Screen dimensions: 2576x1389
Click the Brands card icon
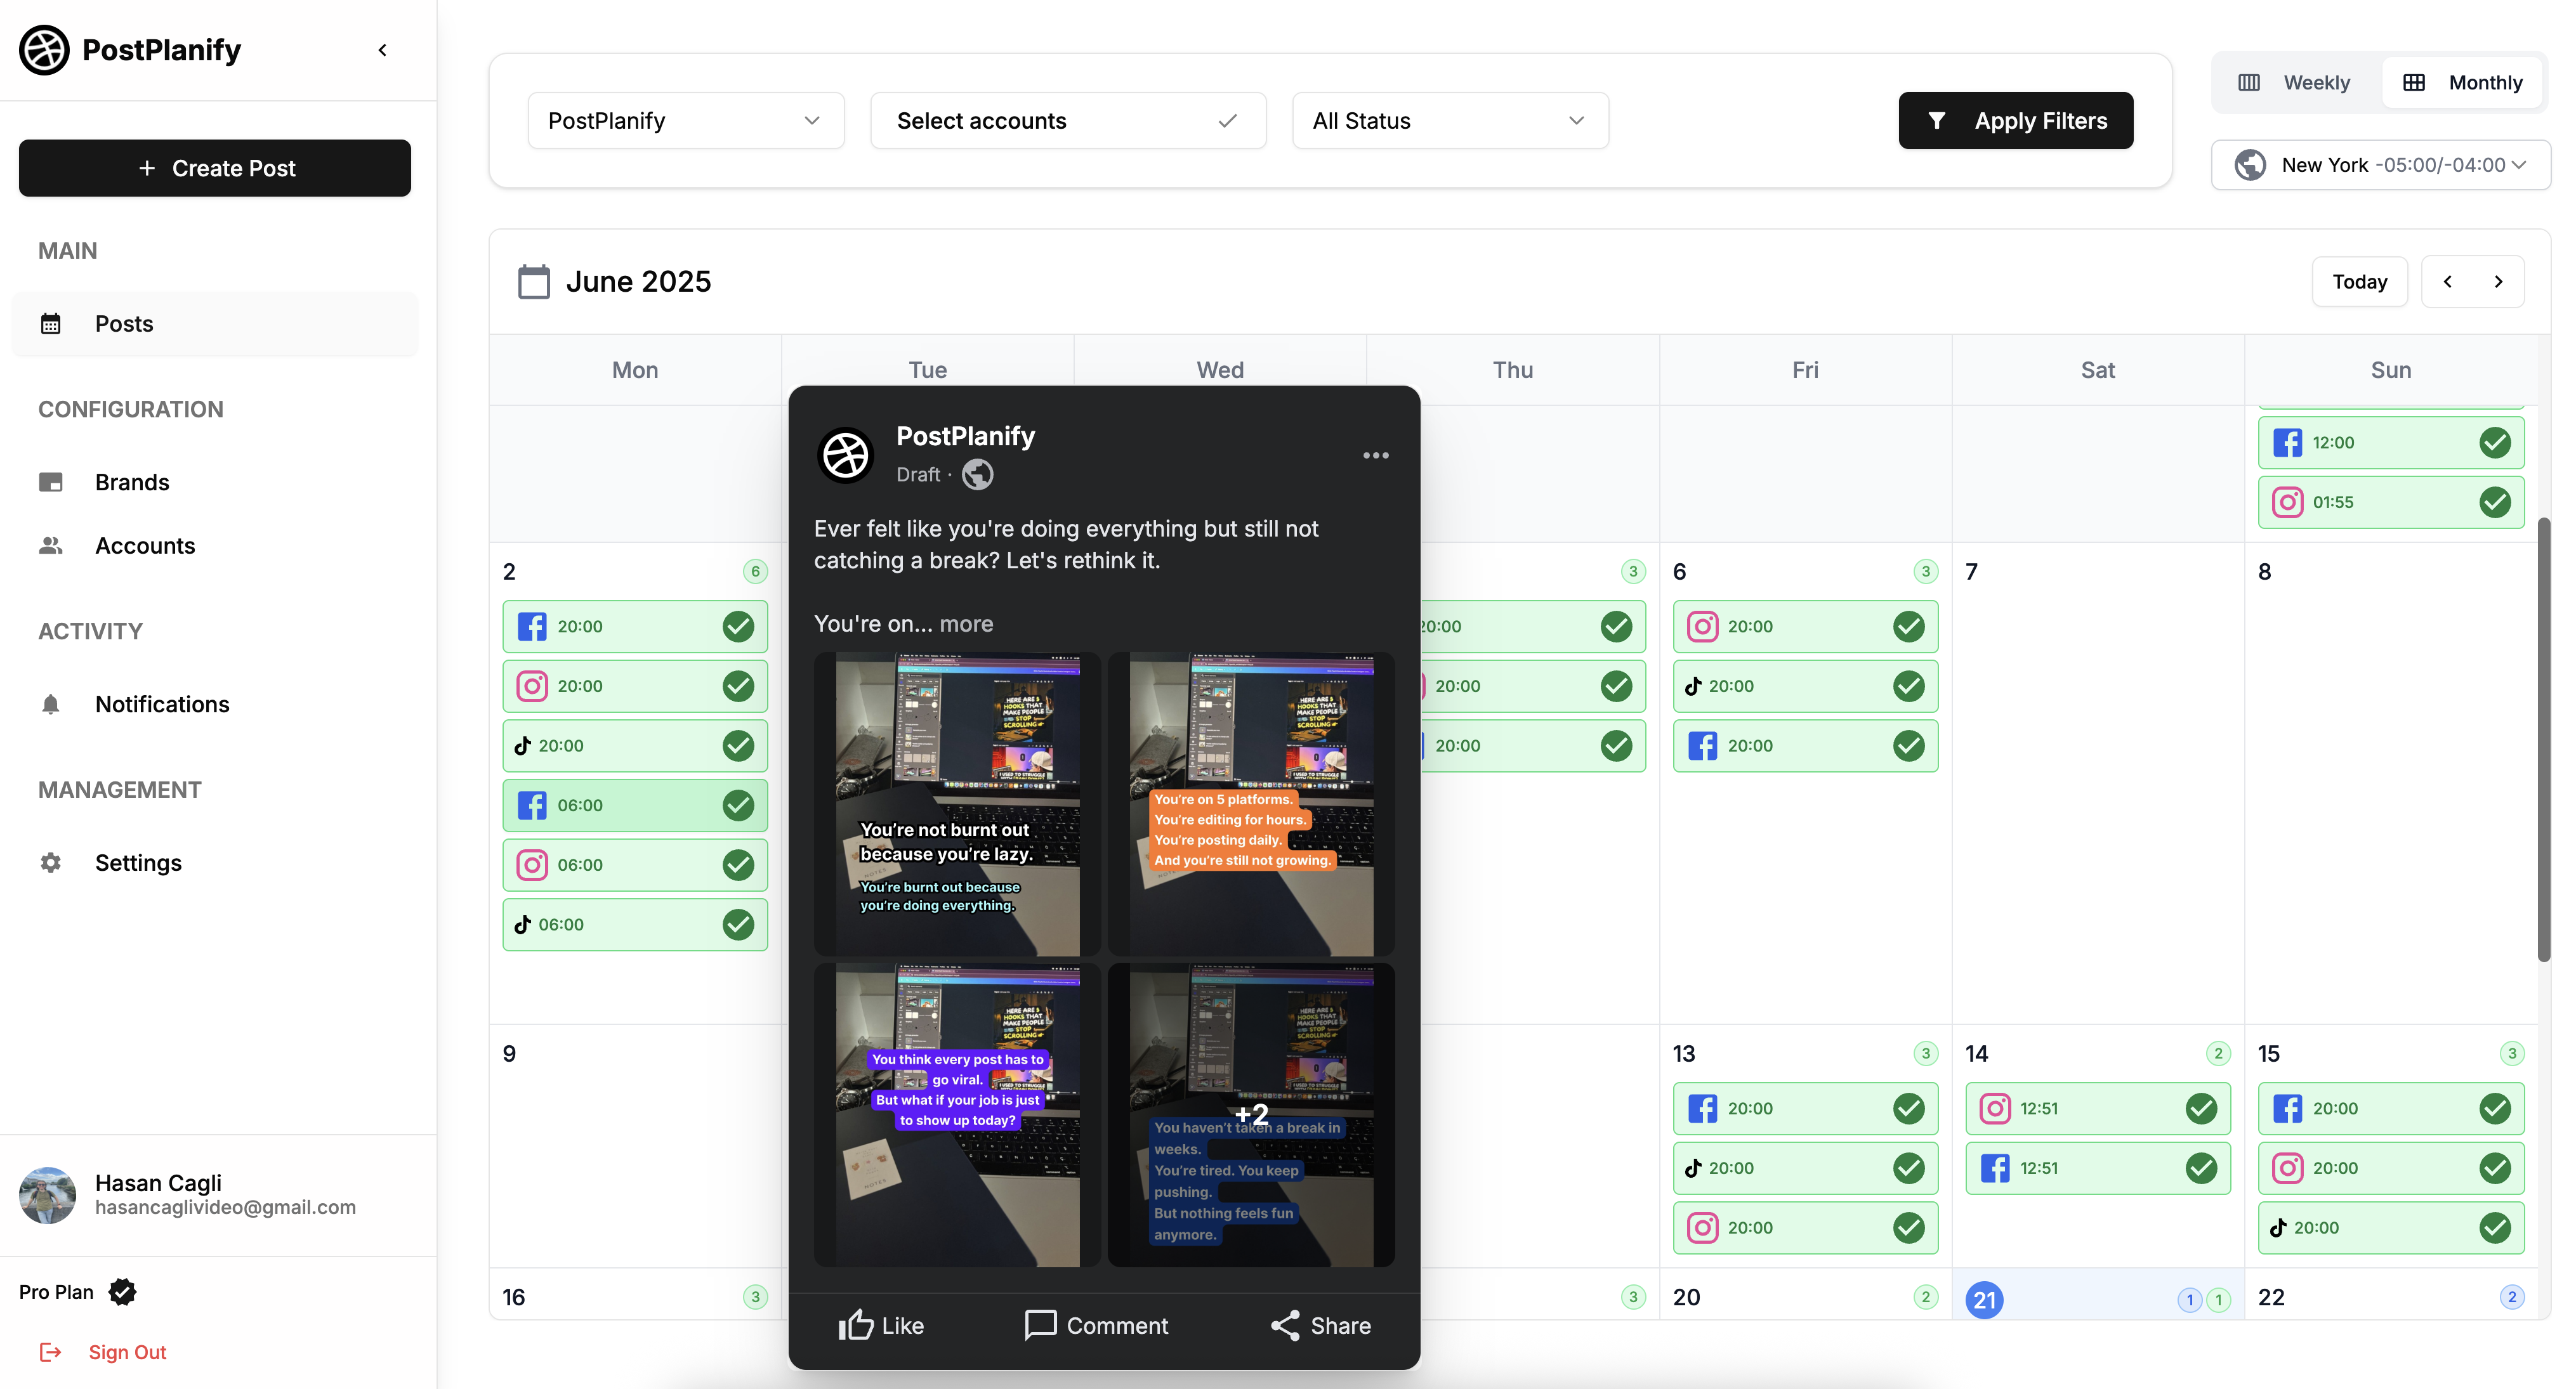click(51, 483)
